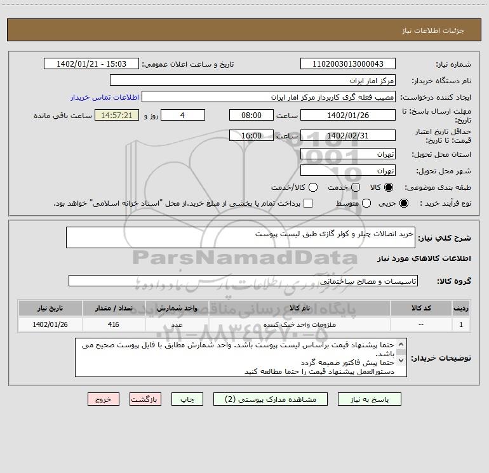This screenshot has width=489, height=473.
Task: Click the remaining days field showing 4
Action: pyautogui.click(x=183, y=115)
